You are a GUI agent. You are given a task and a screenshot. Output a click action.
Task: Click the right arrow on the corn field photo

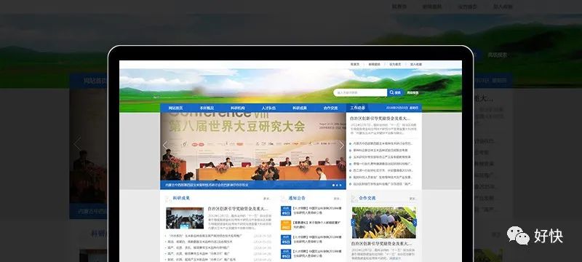coord(415,222)
